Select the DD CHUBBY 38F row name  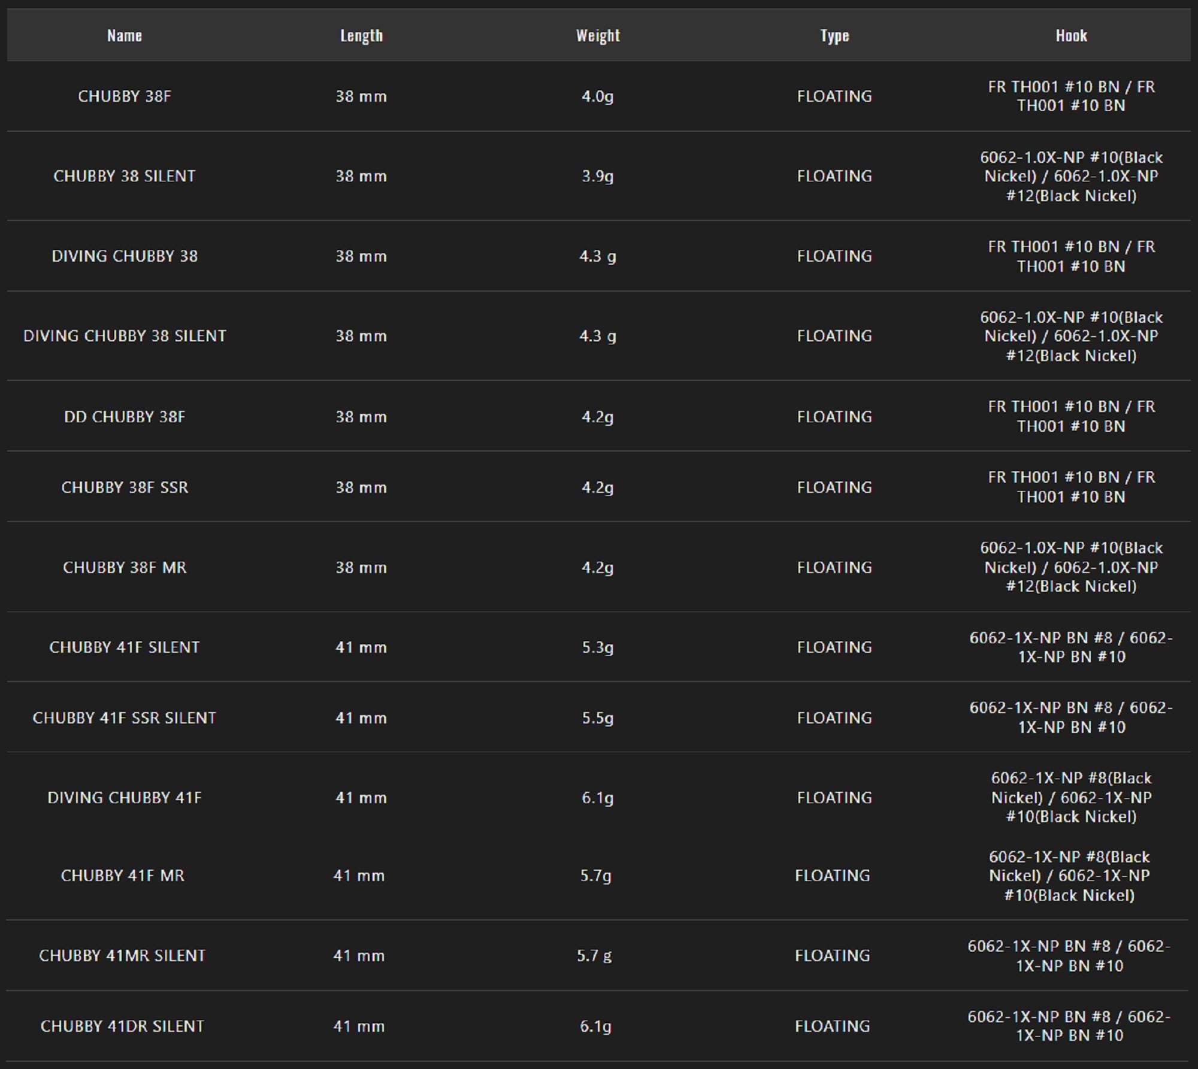[x=125, y=417]
